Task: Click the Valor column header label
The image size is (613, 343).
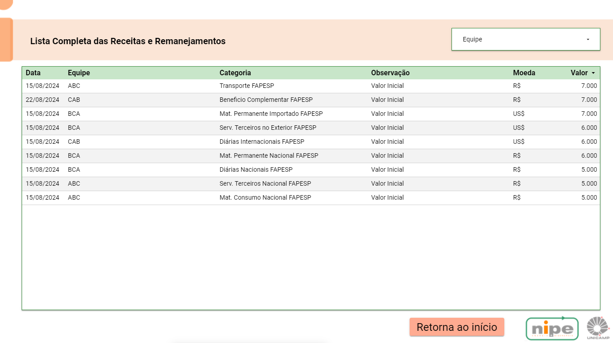Action: click(x=579, y=73)
